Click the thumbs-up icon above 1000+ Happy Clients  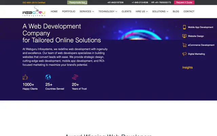coord(25,77)
